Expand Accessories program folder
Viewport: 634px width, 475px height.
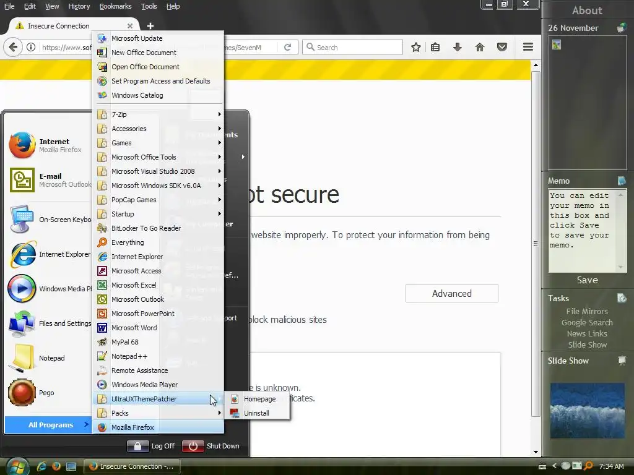158,129
